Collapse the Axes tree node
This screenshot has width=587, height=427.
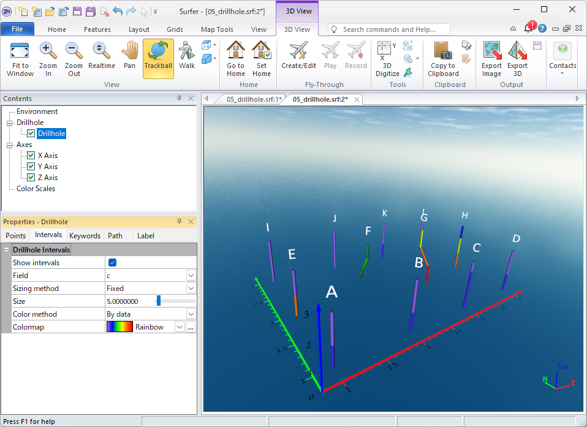[10, 145]
